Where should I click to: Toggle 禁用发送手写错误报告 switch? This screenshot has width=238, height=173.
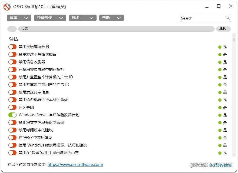tap(12, 54)
